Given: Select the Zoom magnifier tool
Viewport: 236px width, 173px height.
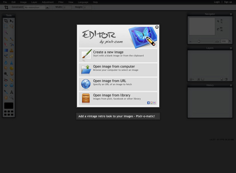Looking at the screenshot, I should click(x=12, y=98).
